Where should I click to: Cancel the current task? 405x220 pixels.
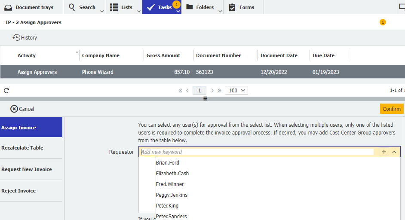point(22,109)
